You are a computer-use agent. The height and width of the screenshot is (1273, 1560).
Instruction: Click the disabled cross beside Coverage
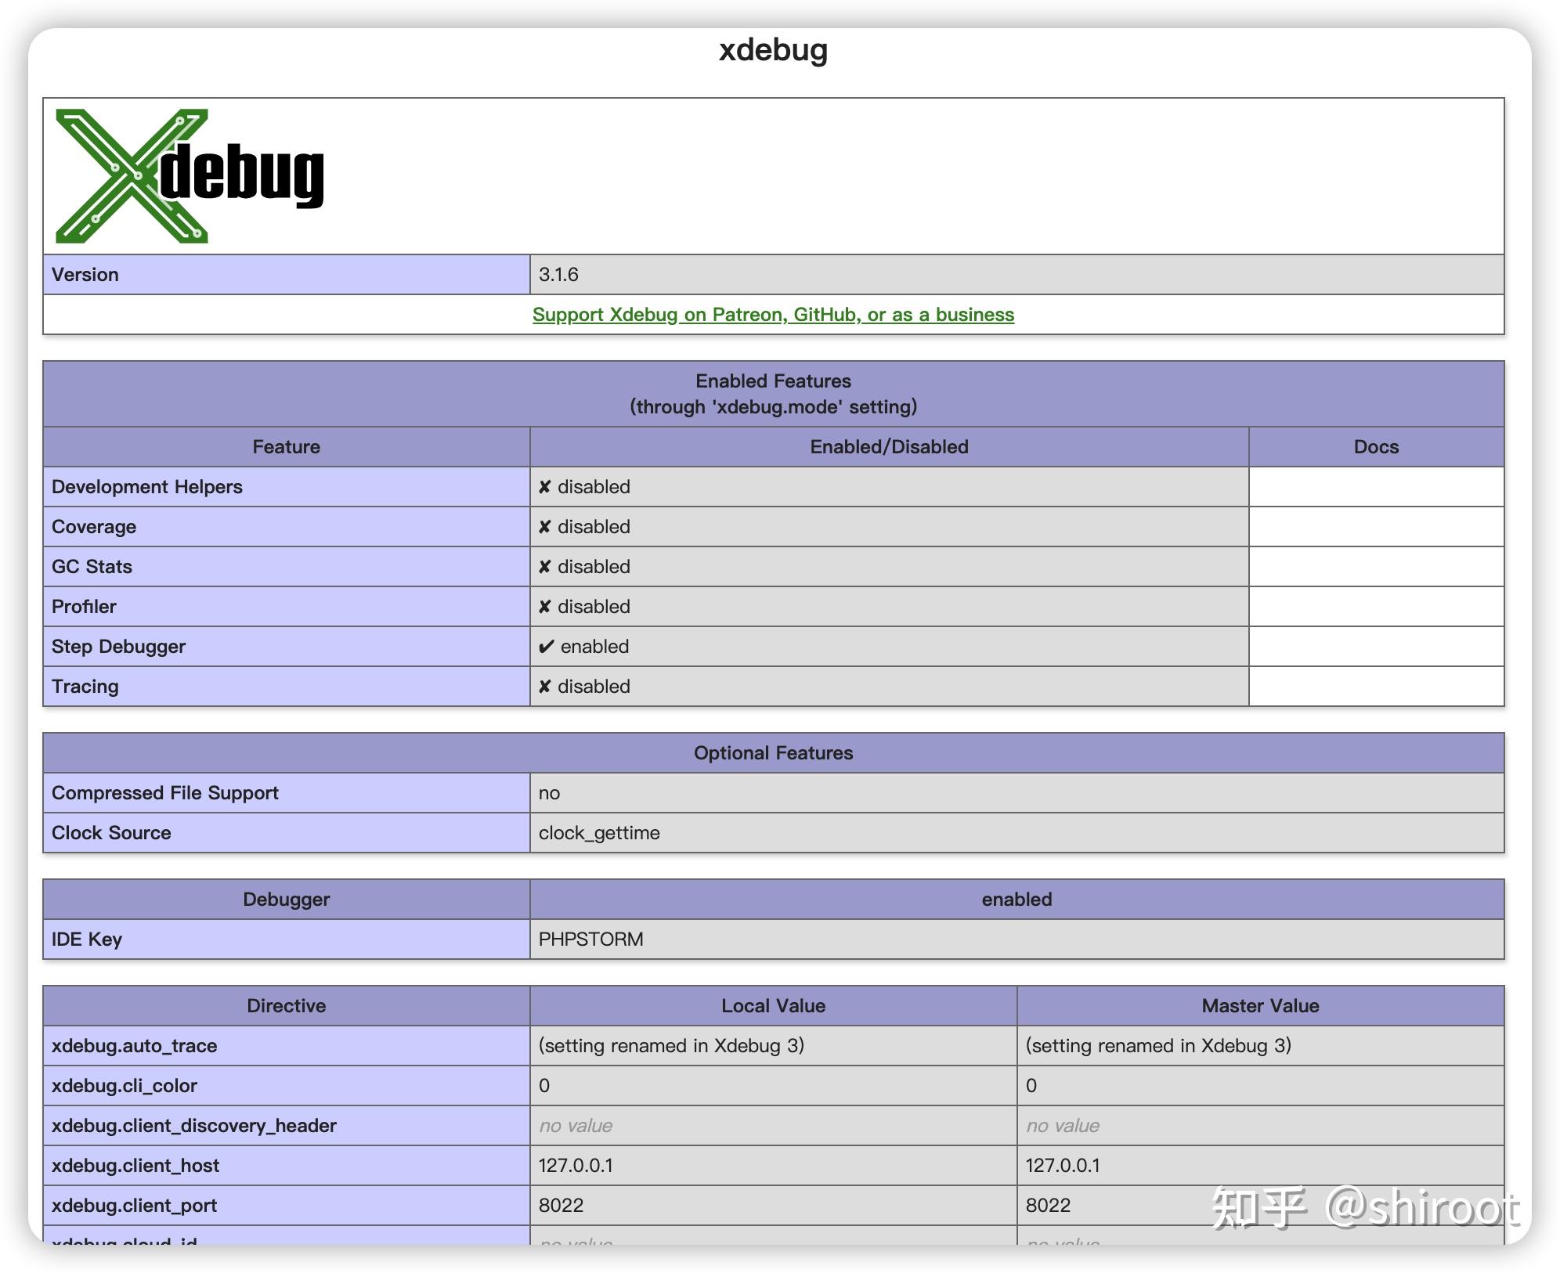pyautogui.click(x=548, y=526)
